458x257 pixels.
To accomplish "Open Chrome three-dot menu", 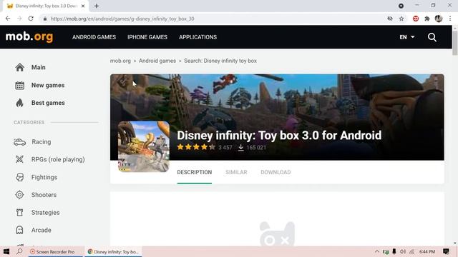I will [x=450, y=19].
